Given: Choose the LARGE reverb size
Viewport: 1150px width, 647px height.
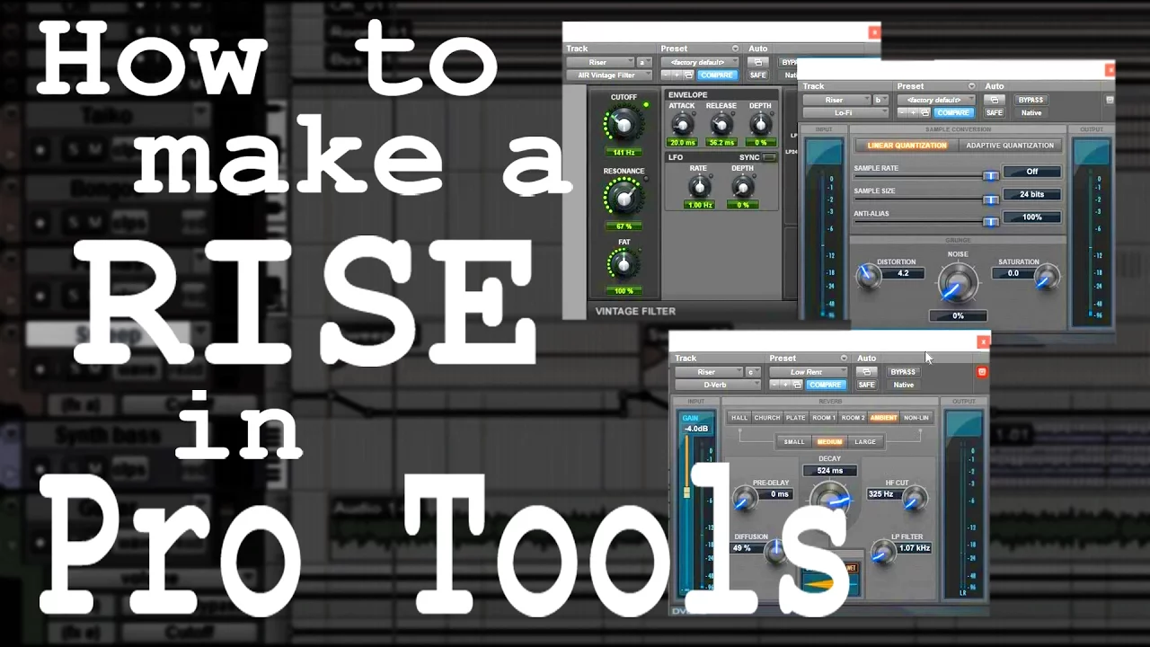Looking at the screenshot, I should click(x=865, y=442).
